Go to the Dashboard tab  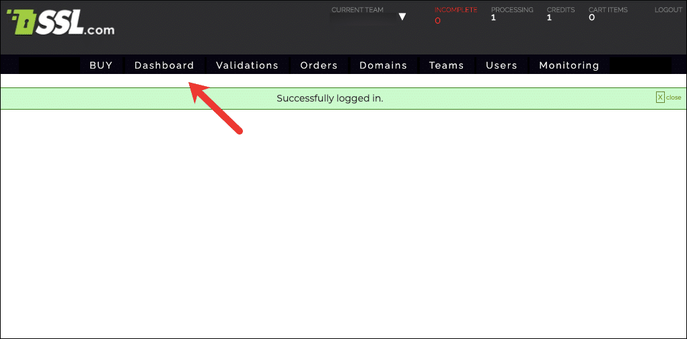coord(164,65)
